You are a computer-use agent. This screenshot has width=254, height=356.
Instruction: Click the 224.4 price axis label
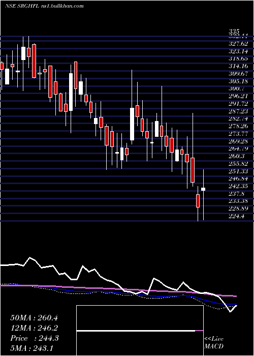pos(237,216)
